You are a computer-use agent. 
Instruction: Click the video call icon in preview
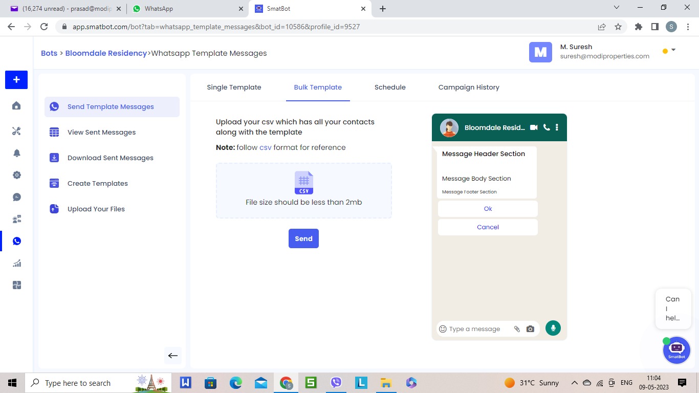coord(534,127)
